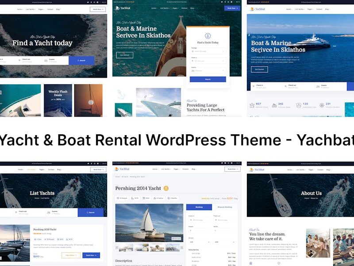
Task: Open Package dropdown in Find a Yacht Today form
Action: [x=208, y=51]
